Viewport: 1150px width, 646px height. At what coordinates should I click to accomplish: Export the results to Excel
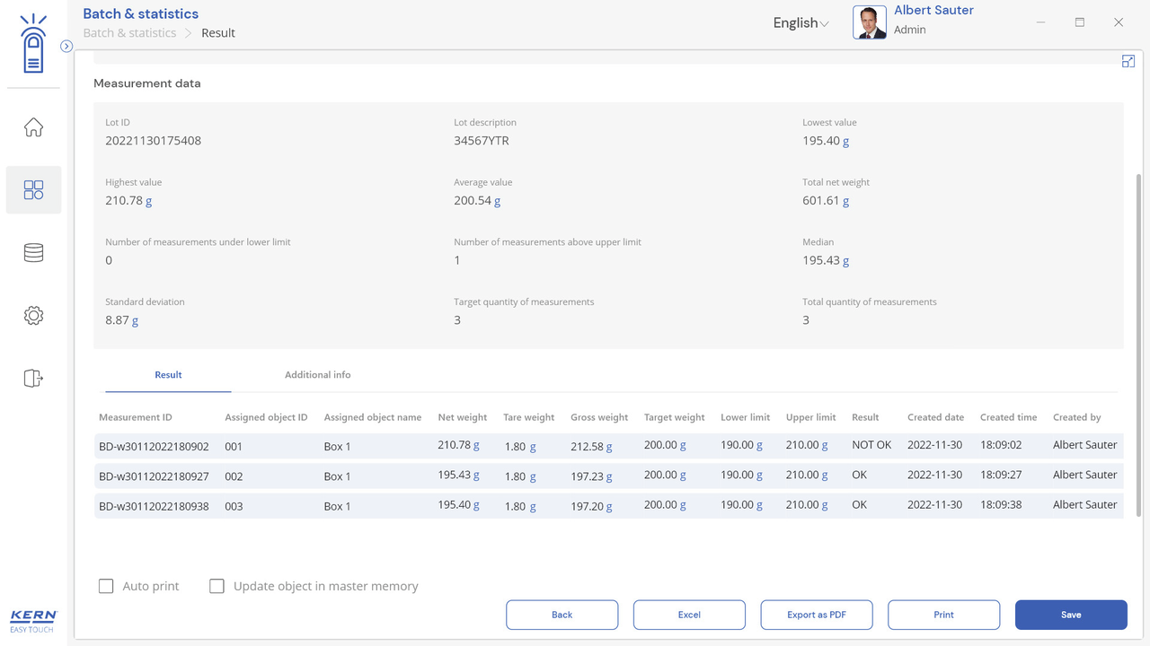[x=689, y=615]
